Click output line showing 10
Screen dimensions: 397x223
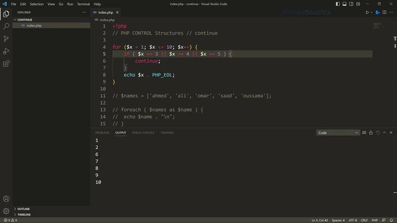98,182
